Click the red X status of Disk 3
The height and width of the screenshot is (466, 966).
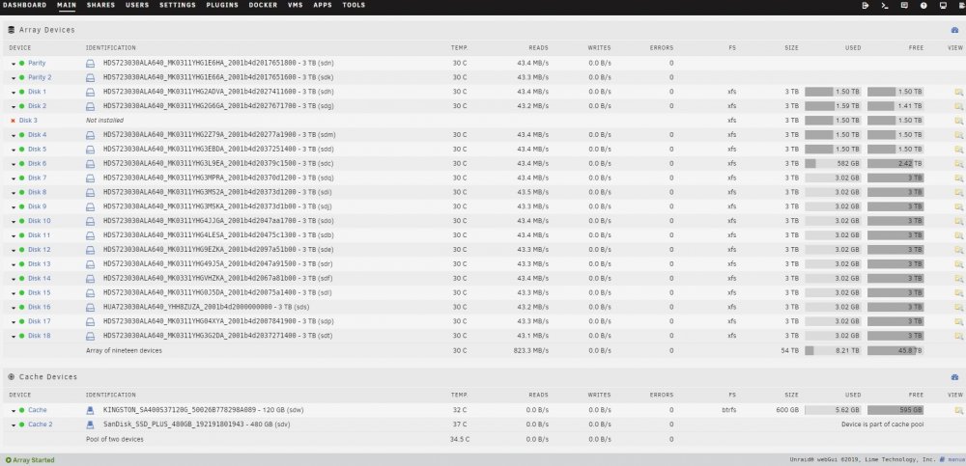(13, 121)
